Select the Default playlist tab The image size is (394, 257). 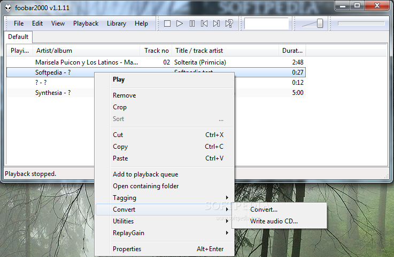pos(18,37)
